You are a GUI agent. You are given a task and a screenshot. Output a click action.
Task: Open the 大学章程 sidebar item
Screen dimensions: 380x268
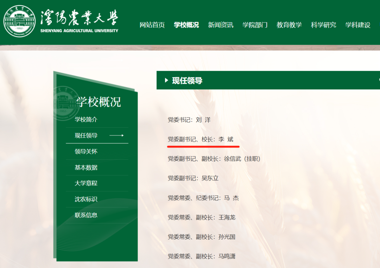(87, 183)
